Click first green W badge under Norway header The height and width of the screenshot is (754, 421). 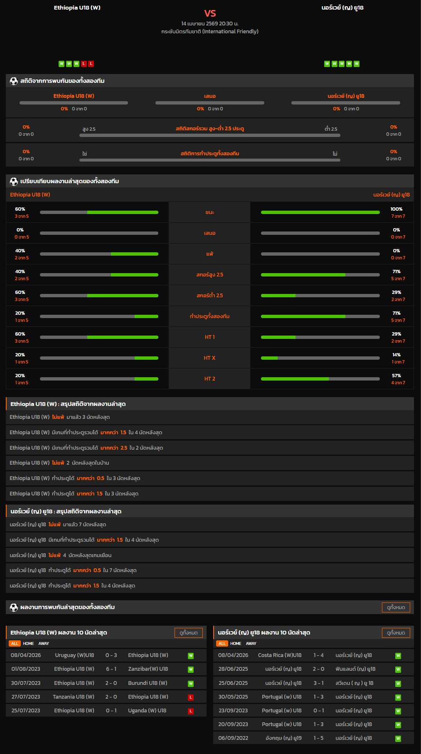tap(327, 64)
